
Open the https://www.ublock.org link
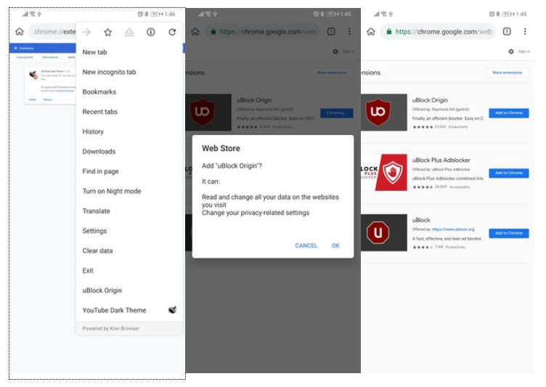[453, 229]
